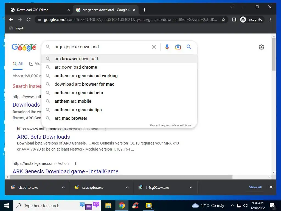This screenshot has height=211, width=281.
Task: Reload the page with the refresh icon
Action: (29, 20)
